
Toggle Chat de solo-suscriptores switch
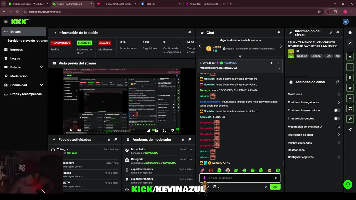point(337,111)
